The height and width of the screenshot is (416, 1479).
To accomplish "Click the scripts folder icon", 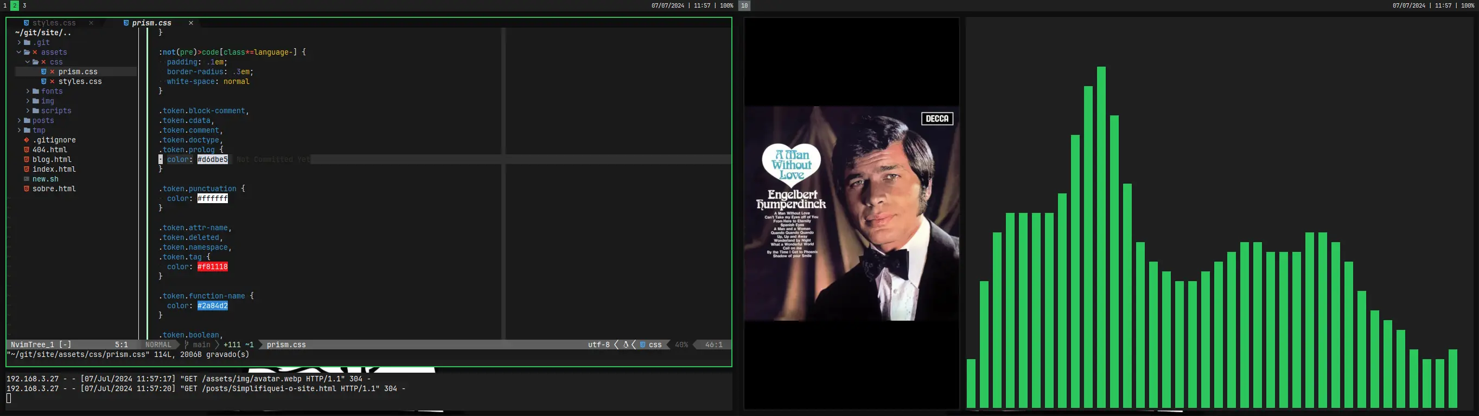I will click(x=36, y=110).
